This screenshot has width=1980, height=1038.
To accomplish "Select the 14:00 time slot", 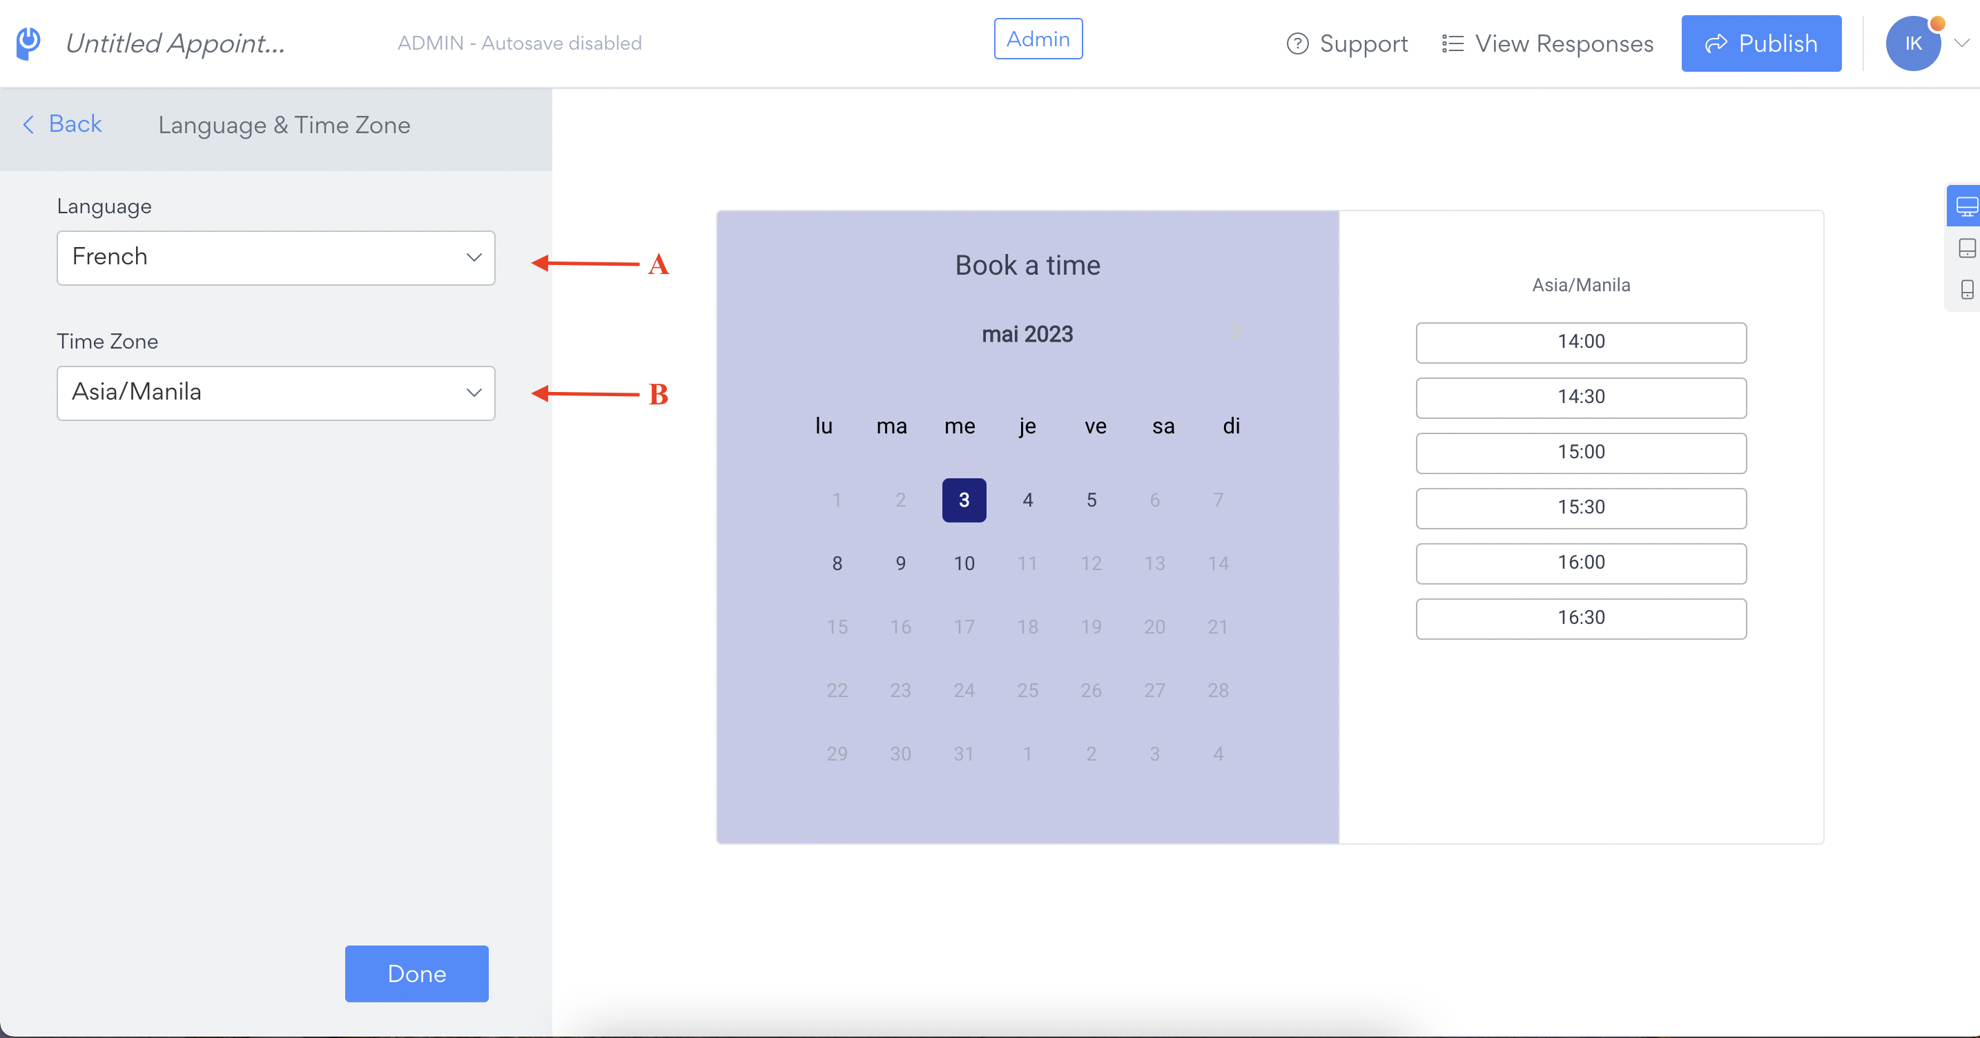I will [x=1581, y=342].
